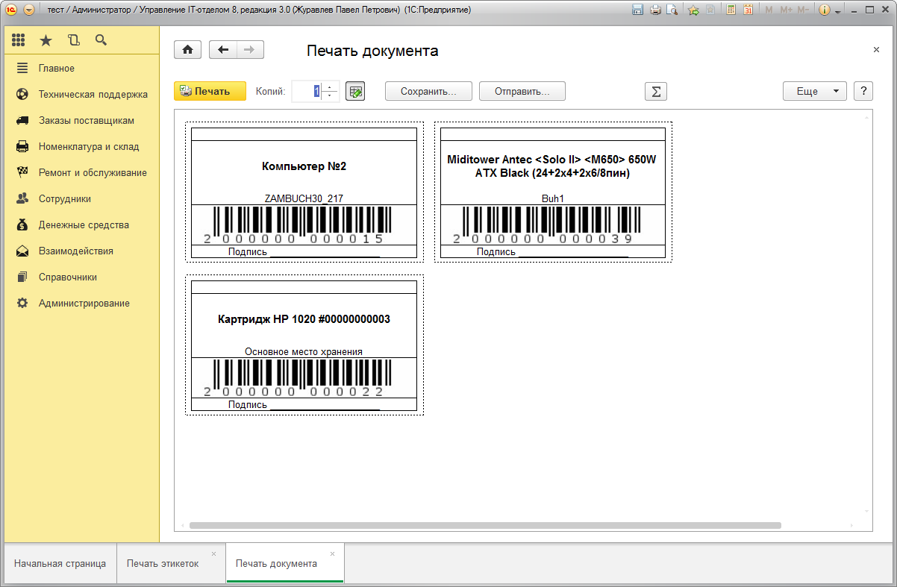This screenshot has width=897, height=587.
Task: Open the sections menu grid icon
Action: coord(19,40)
